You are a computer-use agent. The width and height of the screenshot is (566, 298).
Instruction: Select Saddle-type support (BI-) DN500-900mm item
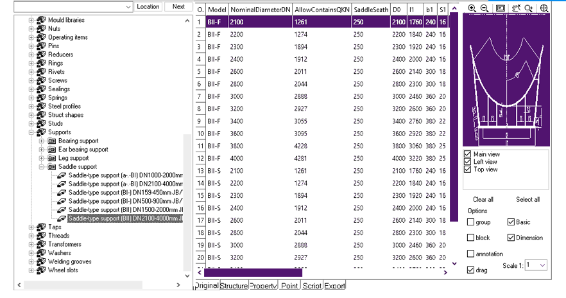click(124, 201)
